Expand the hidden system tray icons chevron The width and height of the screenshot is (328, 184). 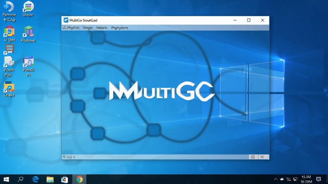click(276, 179)
